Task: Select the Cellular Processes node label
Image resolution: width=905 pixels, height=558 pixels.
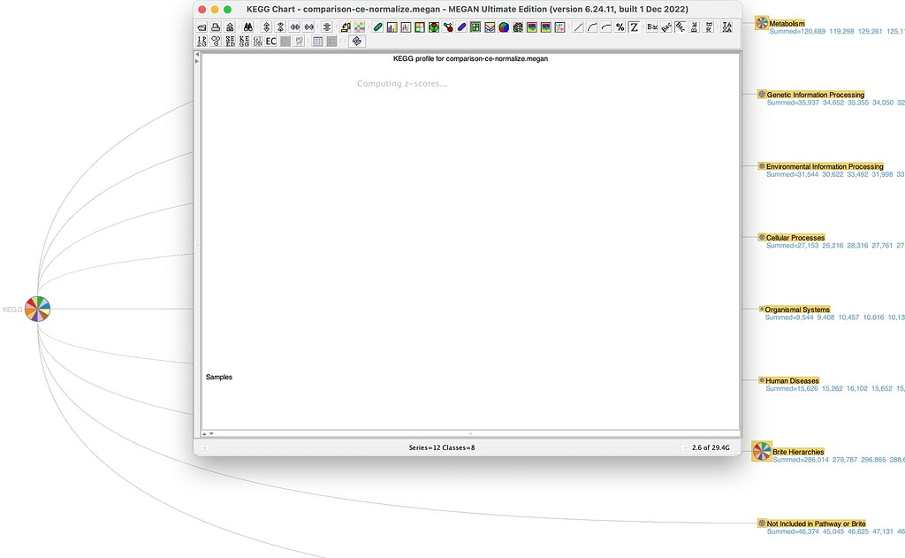Action: coord(795,238)
